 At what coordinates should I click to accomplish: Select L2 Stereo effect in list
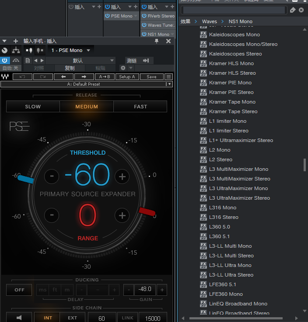pyautogui.click(x=221, y=159)
